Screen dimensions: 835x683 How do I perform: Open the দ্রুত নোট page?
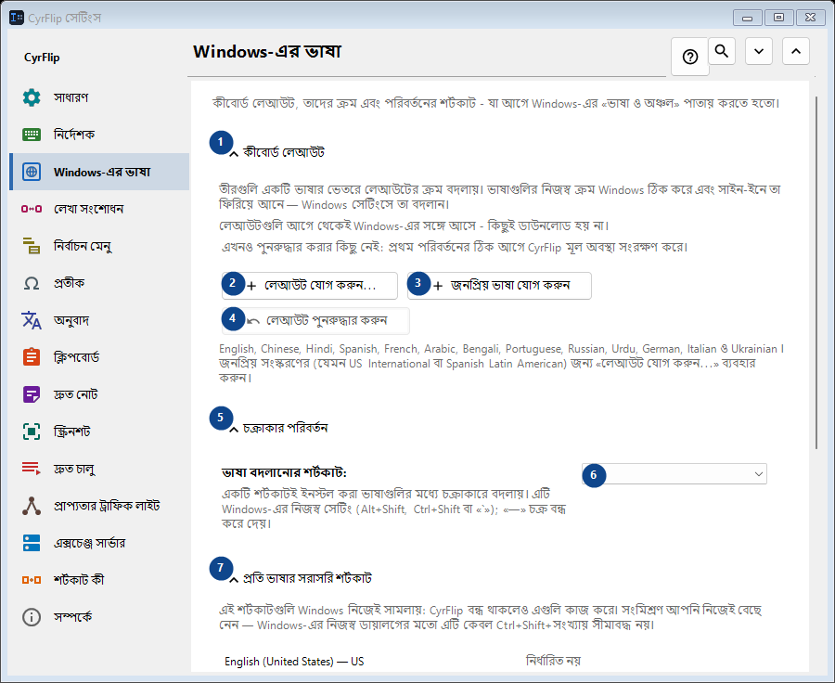click(x=99, y=394)
